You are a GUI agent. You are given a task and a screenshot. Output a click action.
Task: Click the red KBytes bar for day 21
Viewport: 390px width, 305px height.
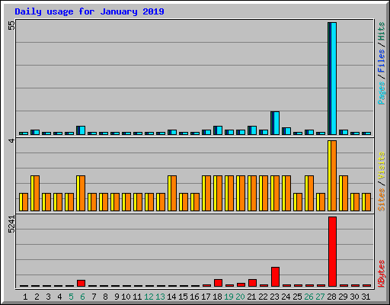(x=252, y=283)
